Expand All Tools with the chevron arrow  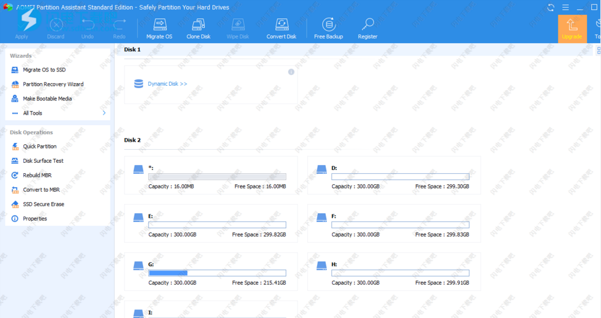(104, 113)
